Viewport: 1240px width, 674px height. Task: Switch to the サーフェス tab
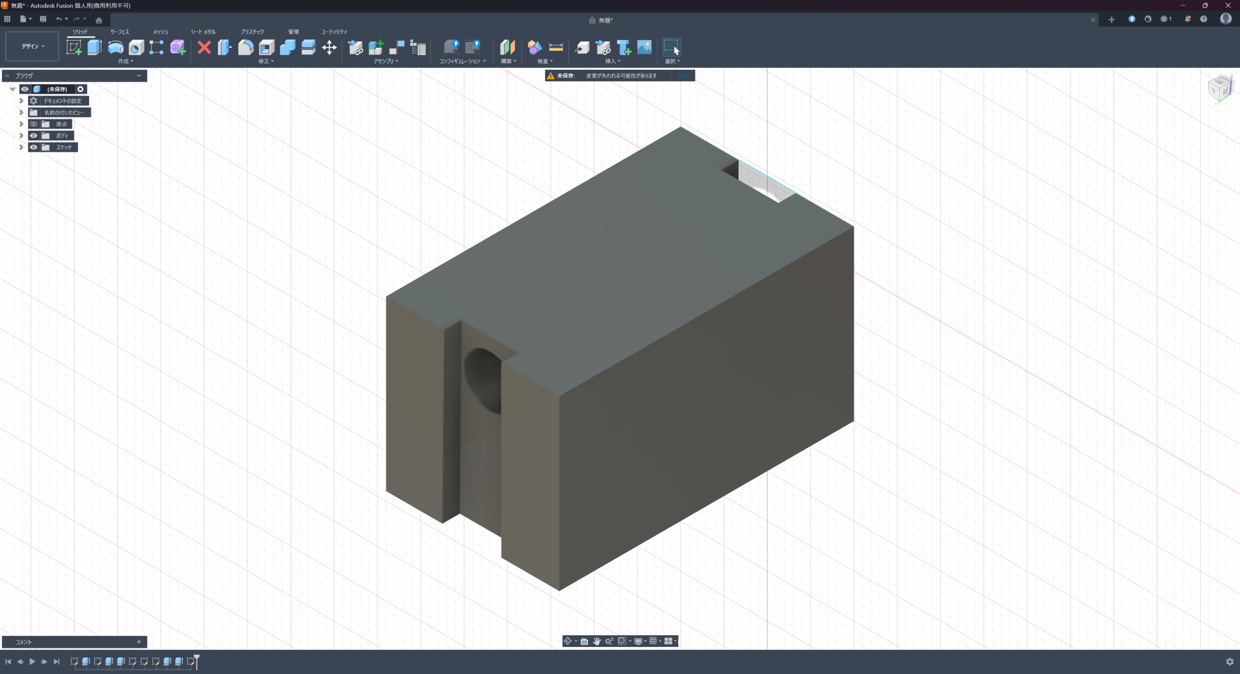(x=119, y=32)
